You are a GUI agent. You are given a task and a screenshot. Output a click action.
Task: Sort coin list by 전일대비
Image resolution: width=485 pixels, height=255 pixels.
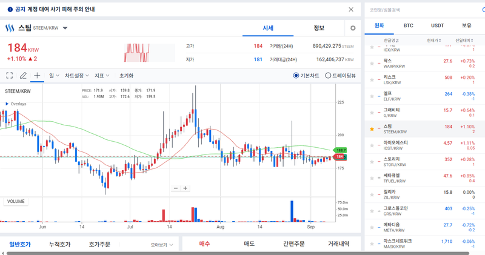coord(464,41)
